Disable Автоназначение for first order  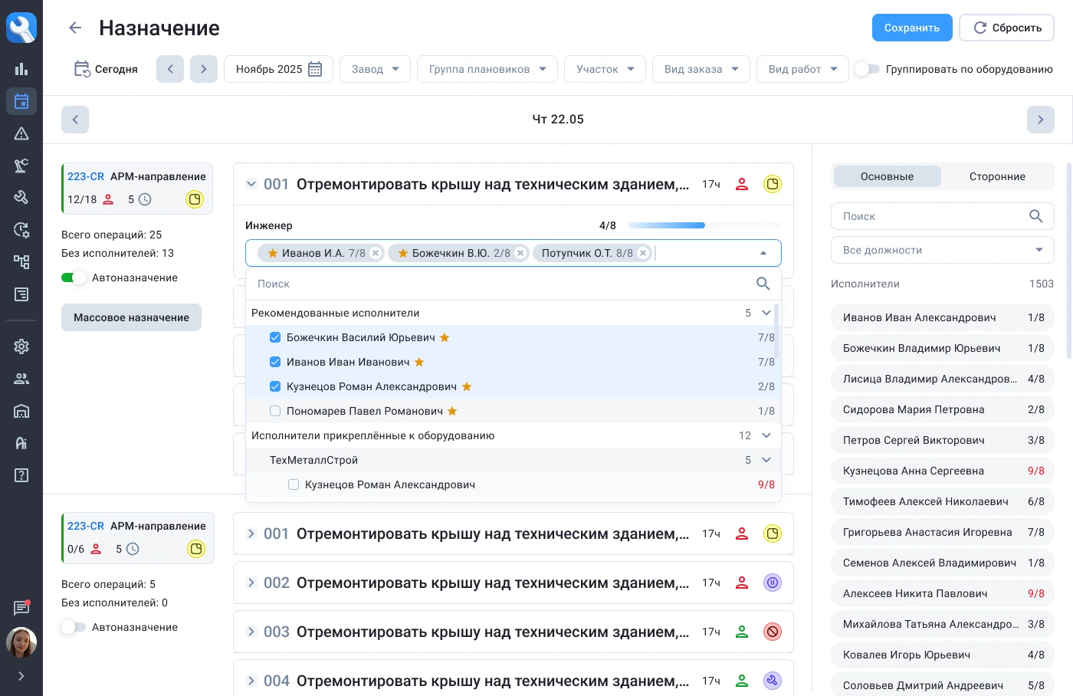click(74, 277)
